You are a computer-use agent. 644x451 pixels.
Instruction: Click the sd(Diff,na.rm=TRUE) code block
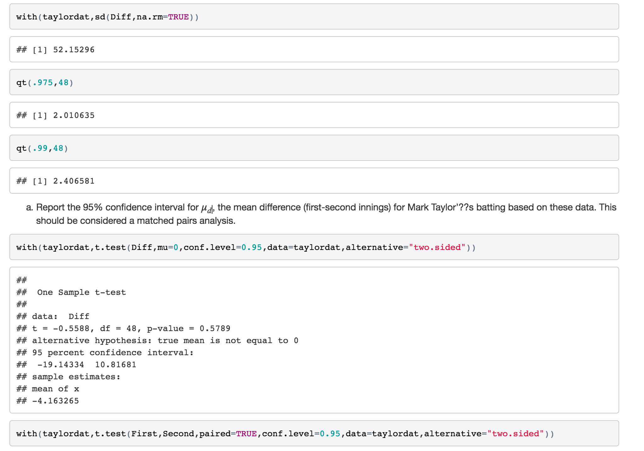pos(107,17)
